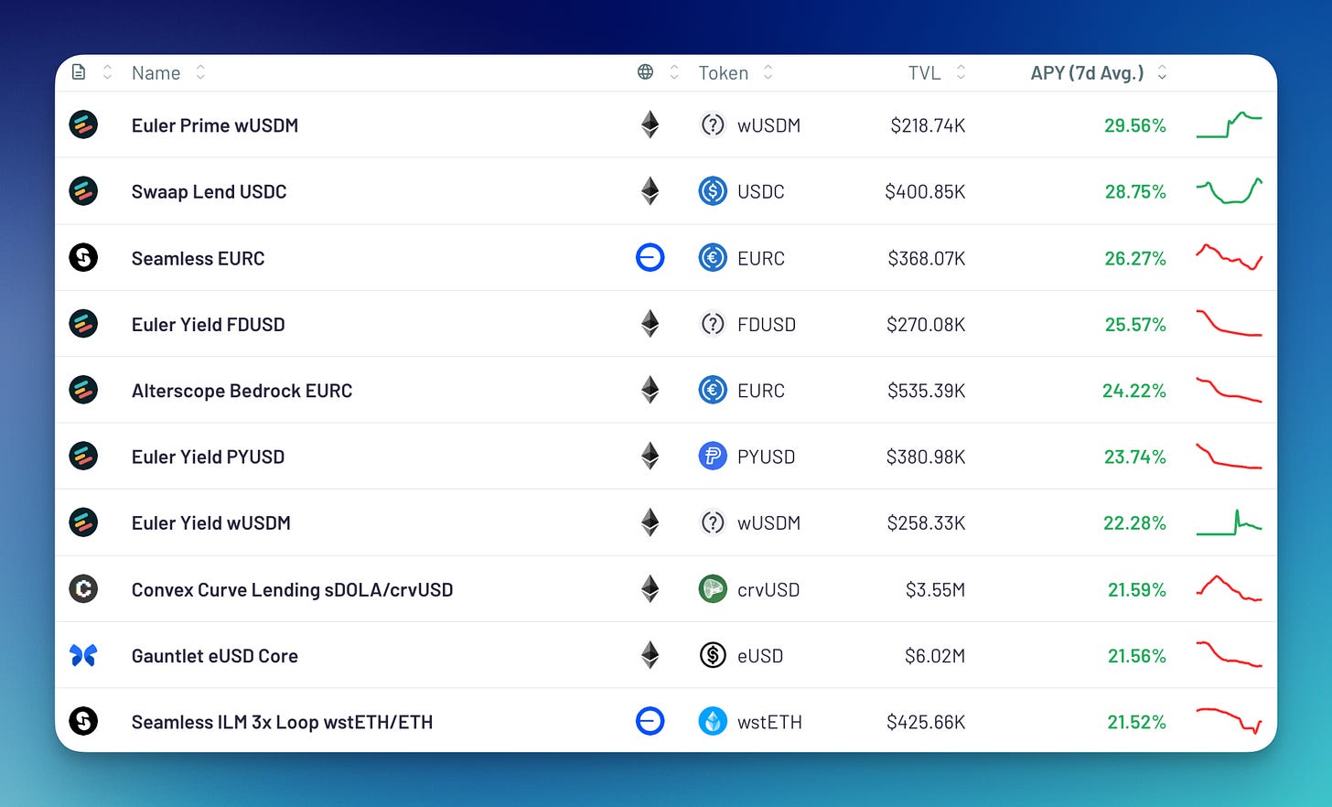Click Ethereum chain icon in Swaap Lend USDC row
The width and height of the screenshot is (1332, 807).
[650, 191]
